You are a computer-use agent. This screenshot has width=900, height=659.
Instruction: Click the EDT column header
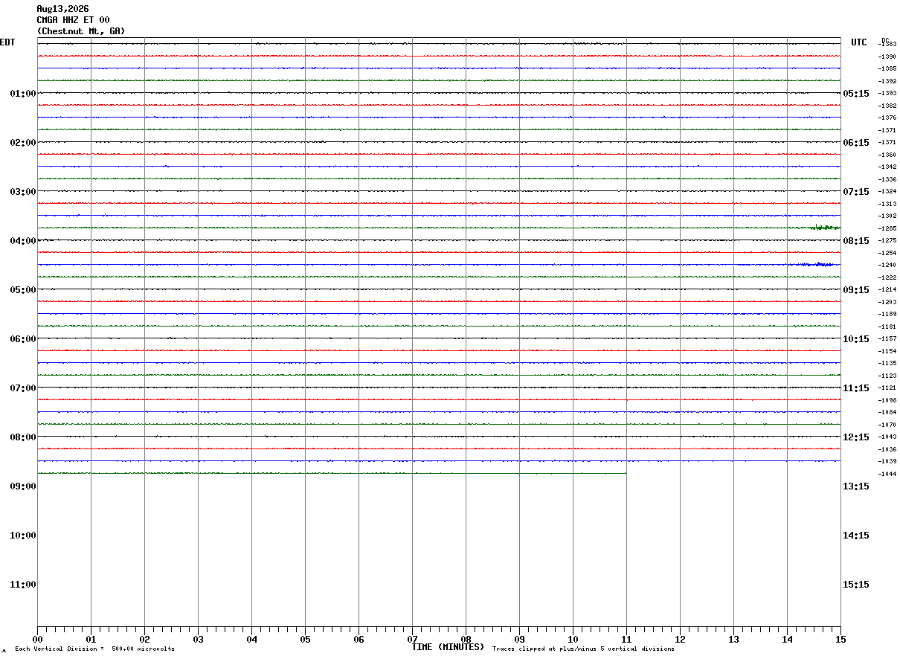coord(7,42)
